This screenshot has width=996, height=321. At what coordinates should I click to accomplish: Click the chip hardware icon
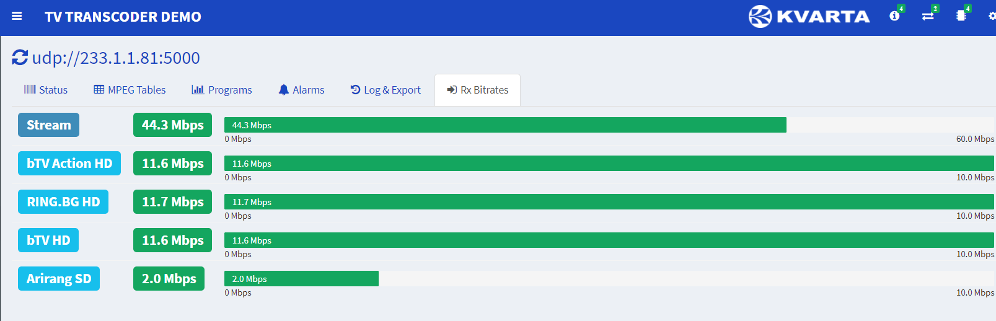(961, 16)
